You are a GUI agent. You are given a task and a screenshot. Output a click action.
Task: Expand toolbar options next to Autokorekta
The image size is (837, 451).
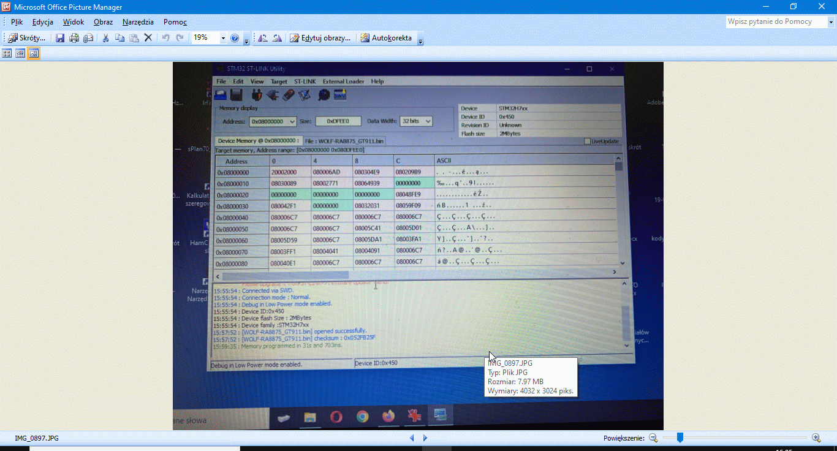[421, 39]
